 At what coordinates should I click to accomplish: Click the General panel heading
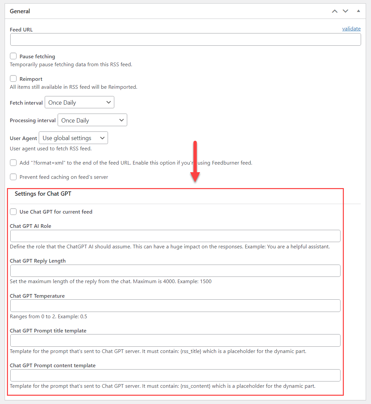[x=20, y=11]
